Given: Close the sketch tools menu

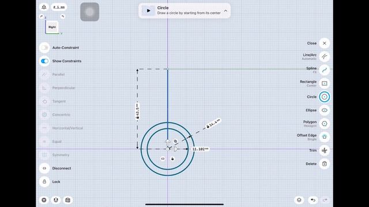Looking at the screenshot, I should coord(324,43).
